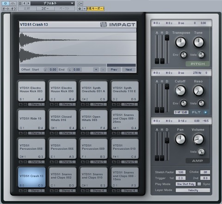
Task: Click the Crash 13 waveform display
Action: tap(78, 48)
